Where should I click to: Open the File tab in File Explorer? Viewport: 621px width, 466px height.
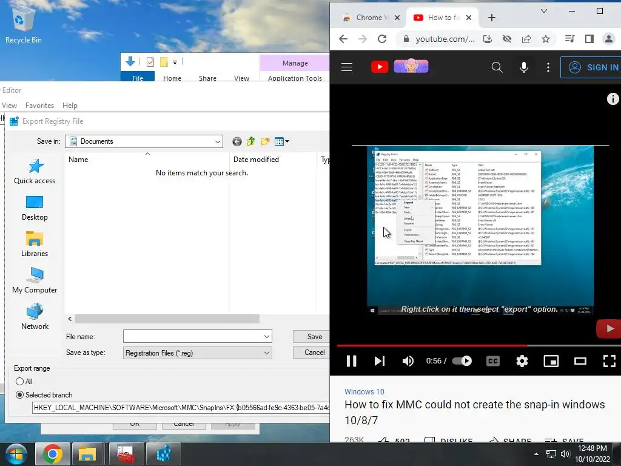tap(138, 78)
